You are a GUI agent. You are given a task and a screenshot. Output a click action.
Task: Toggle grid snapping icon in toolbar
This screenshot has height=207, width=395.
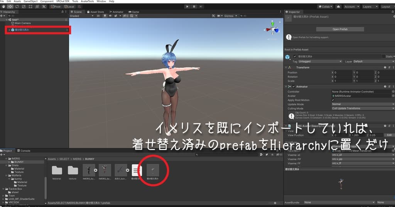pyautogui.click(x=79, y=7)
